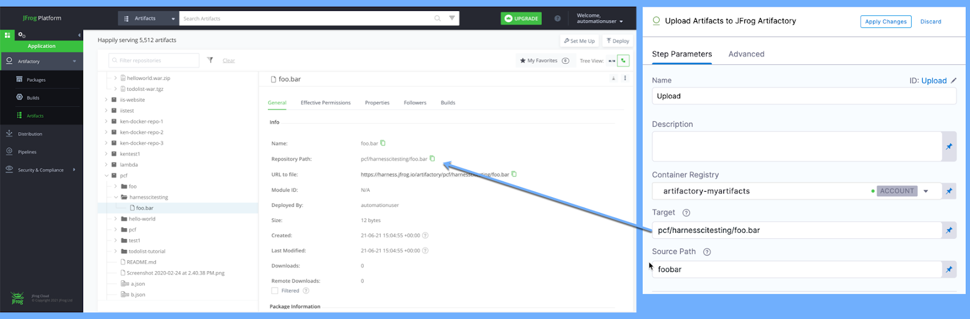
Task: Click the Clear link next to the filter
Action: click(x=229, y=61)
